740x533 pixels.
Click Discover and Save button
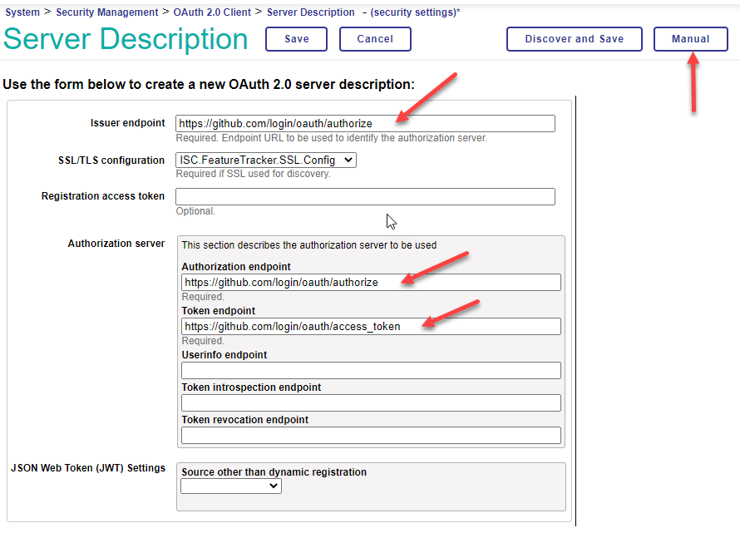coord(574,39)
